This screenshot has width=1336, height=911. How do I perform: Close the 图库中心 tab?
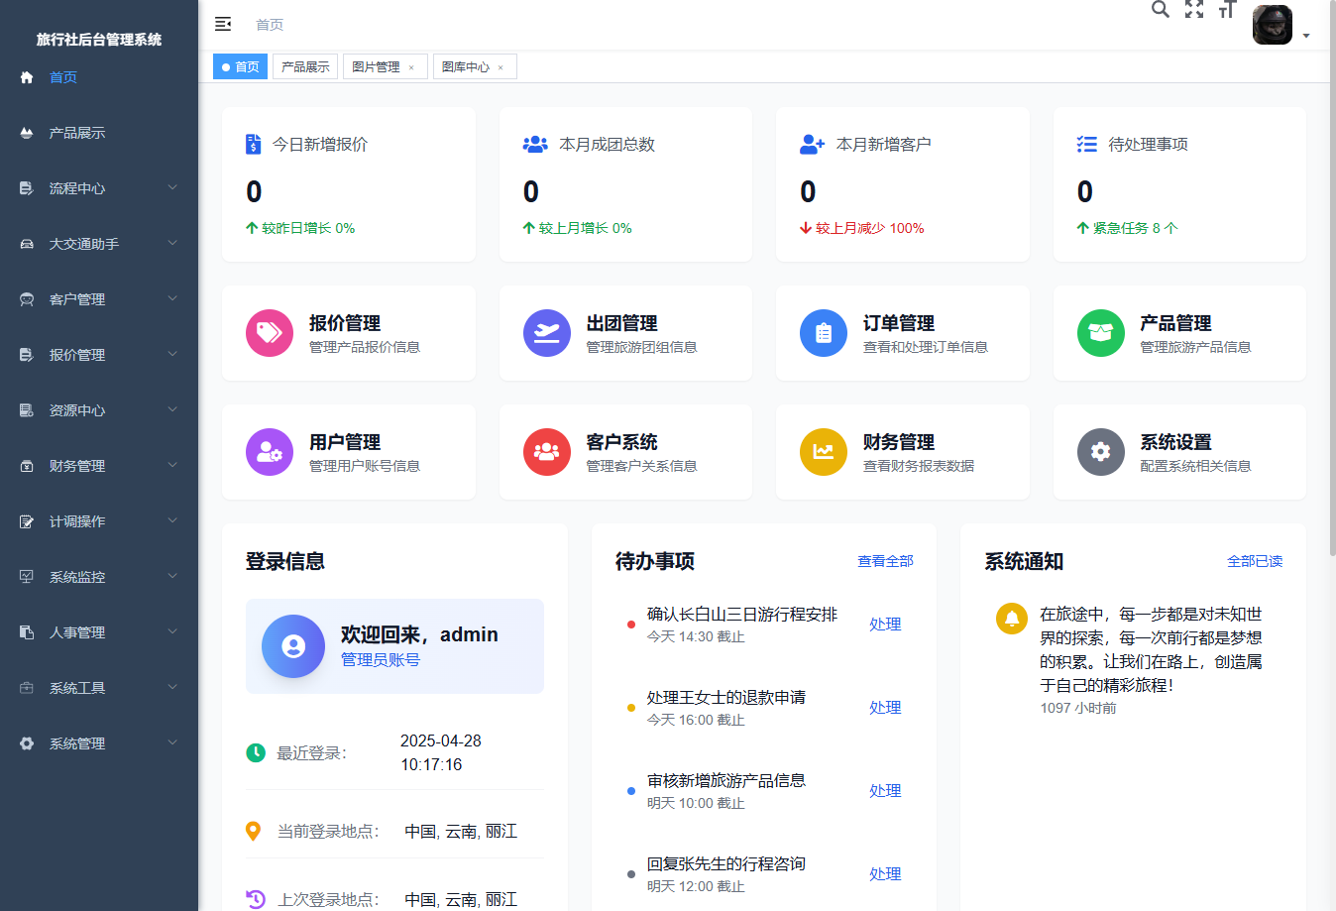coord(502,66)
